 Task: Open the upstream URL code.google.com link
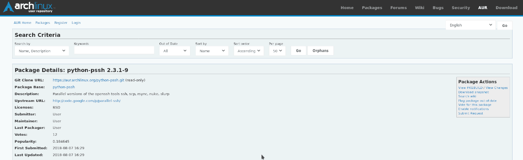pyautogui.click(x=86, y=101)
